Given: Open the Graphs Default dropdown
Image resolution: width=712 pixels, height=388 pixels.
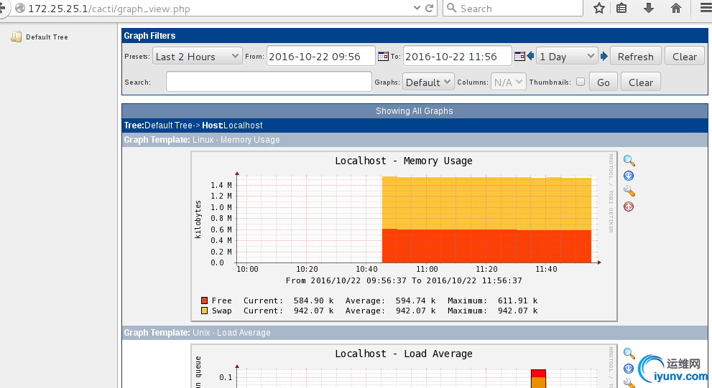Looking at the screenshot, I should pyautogui.click(x=428, y=82).
